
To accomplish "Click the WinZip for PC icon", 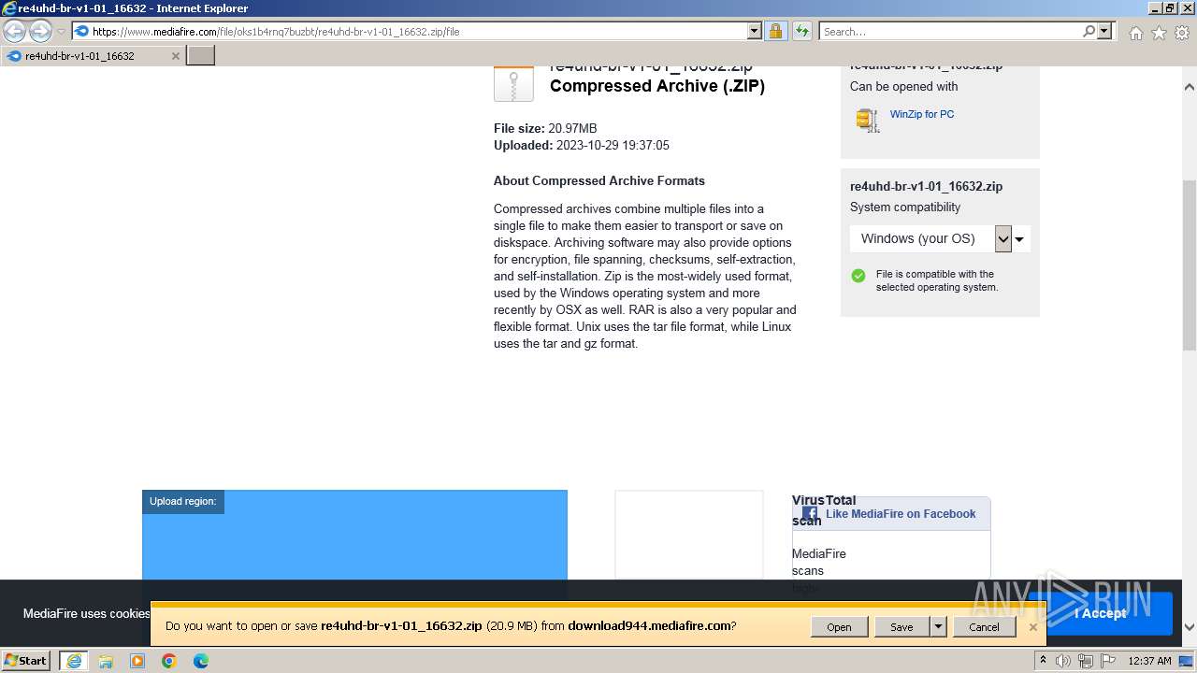I will (x=867, y=120).
